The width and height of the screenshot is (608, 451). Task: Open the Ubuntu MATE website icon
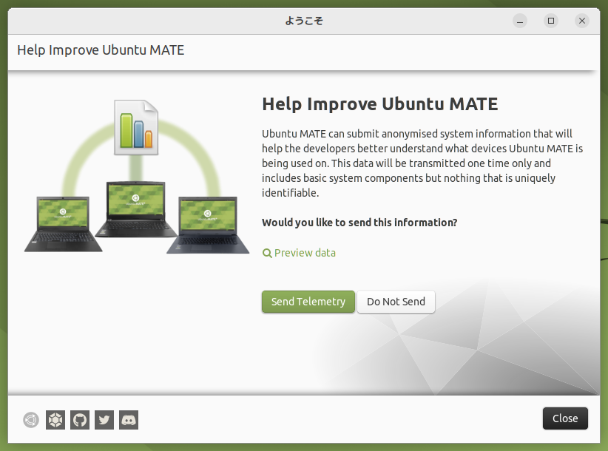click(x=31, y=420)
